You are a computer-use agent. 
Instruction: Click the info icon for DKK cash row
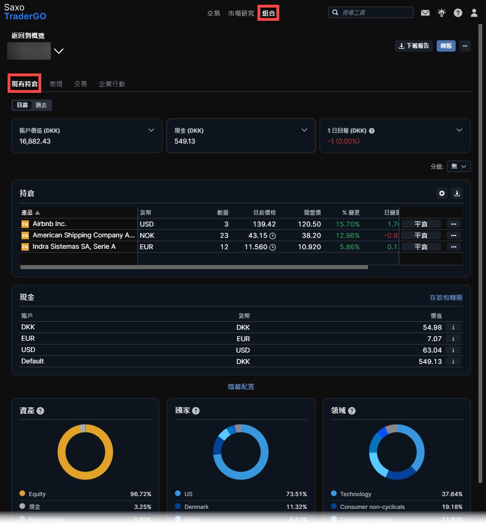tap(453, 327)
